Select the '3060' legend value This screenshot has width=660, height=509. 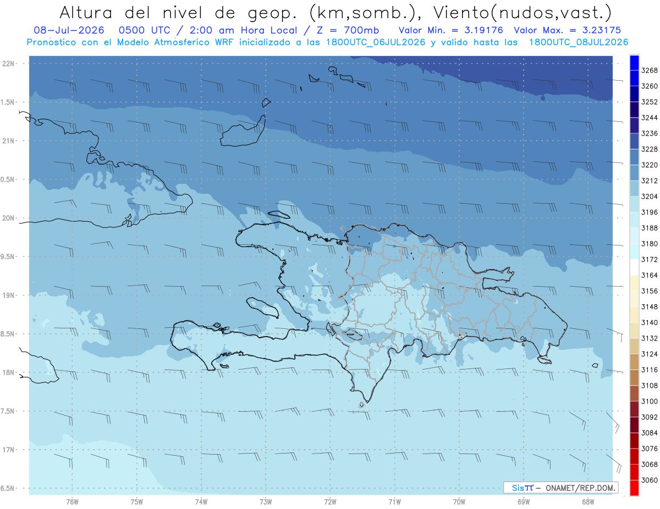650,480
